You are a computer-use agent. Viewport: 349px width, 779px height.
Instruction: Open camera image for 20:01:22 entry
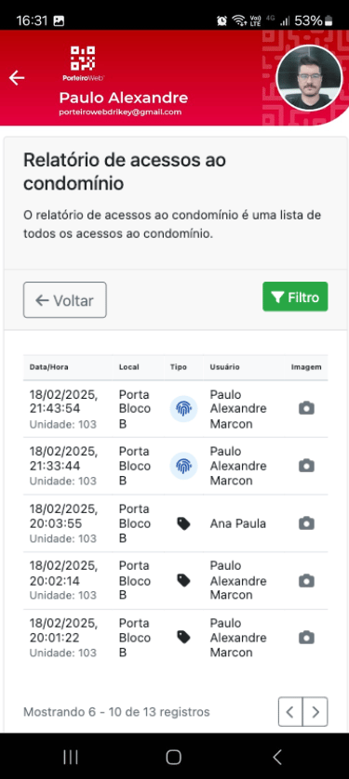(x=306, y=638)
